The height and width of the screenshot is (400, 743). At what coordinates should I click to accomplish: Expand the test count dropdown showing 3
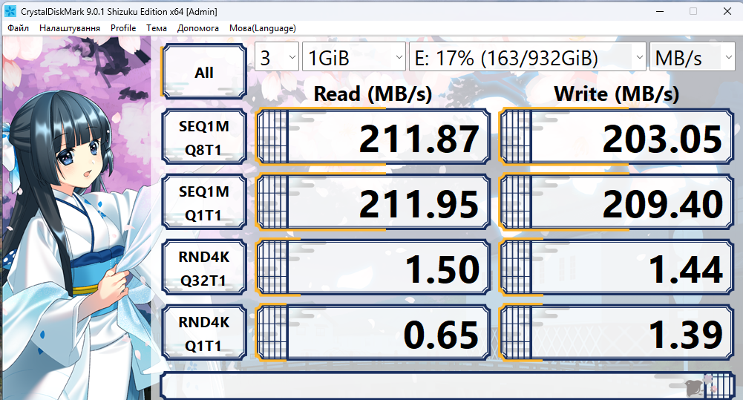coord(277,57)
